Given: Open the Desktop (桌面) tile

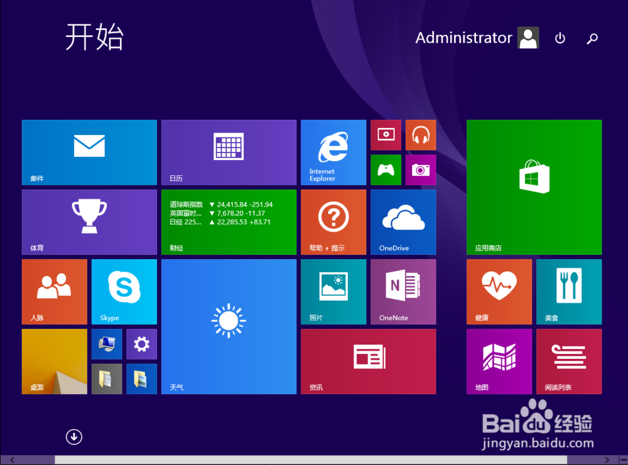Looking at the screenshot, I should click(x=55, y=361).
